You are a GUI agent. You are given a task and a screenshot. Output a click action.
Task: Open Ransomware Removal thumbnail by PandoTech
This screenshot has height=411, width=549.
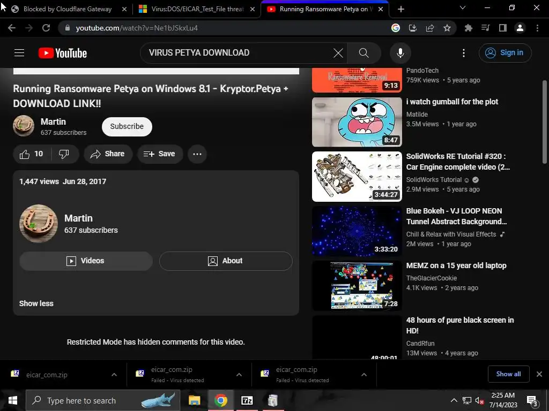(x=357, y=80)
